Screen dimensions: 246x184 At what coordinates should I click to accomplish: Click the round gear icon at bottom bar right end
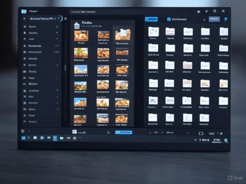221,134
